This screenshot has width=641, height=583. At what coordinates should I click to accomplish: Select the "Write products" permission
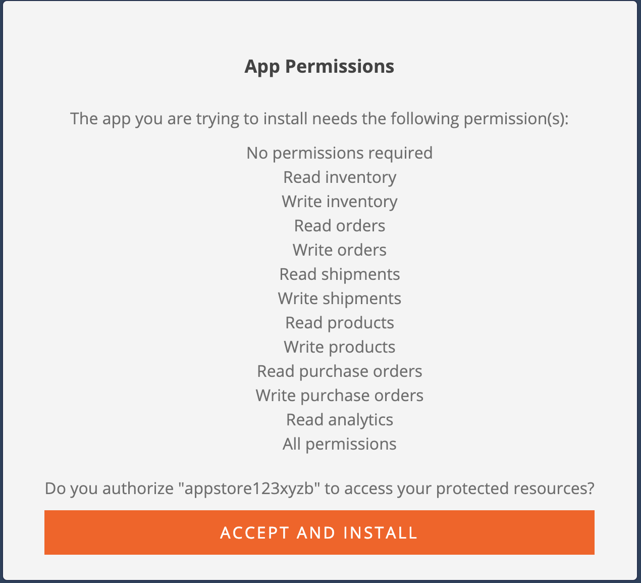point(339,347)
